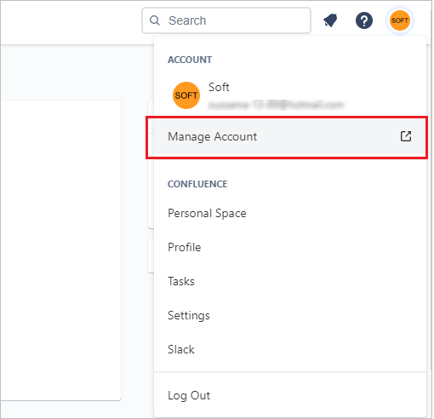Click the Soft account name text

219,87
